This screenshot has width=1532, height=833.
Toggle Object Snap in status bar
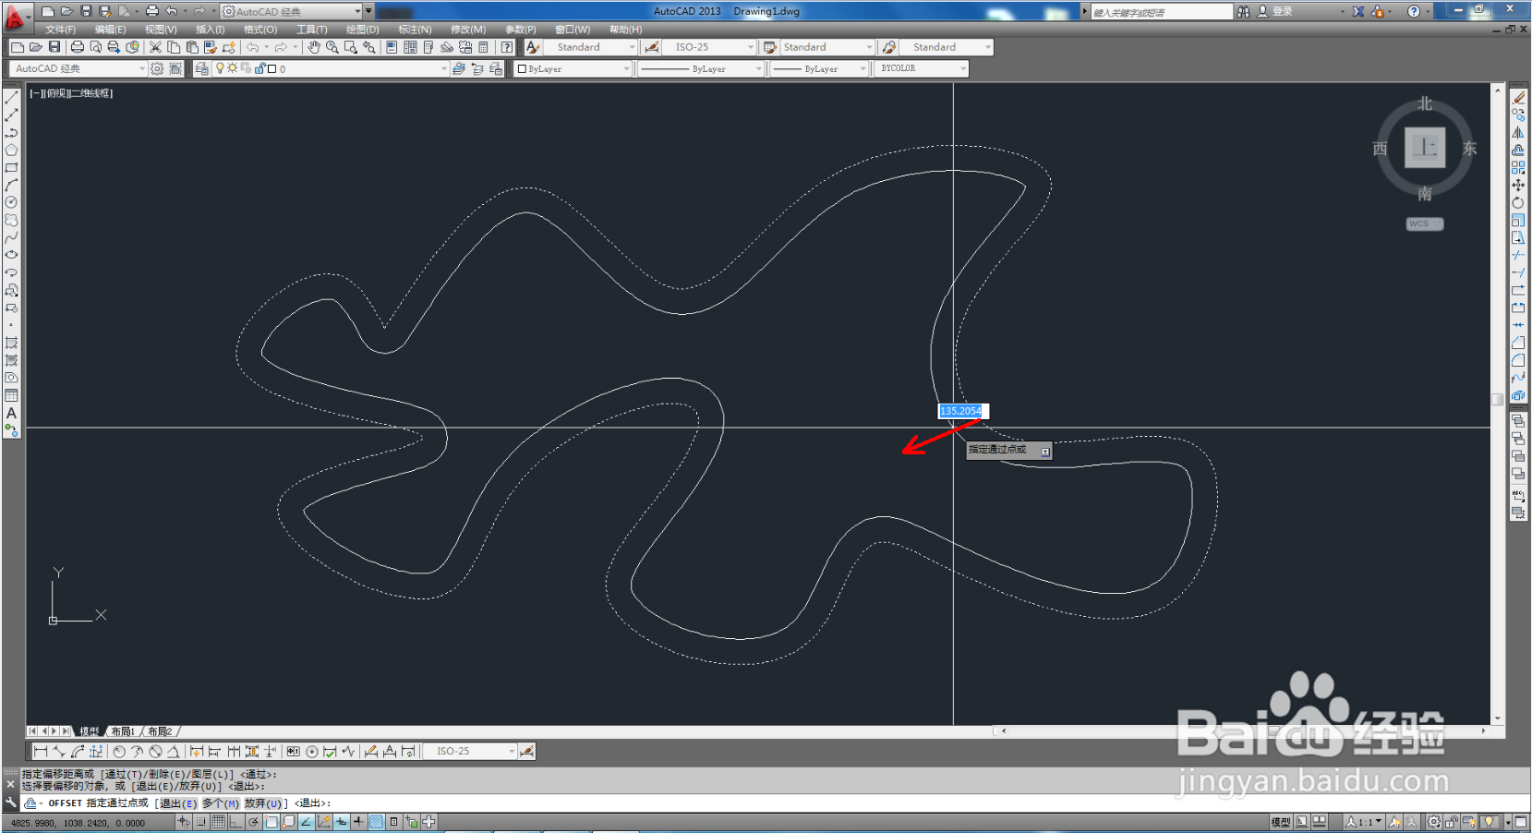pos(271,822)
